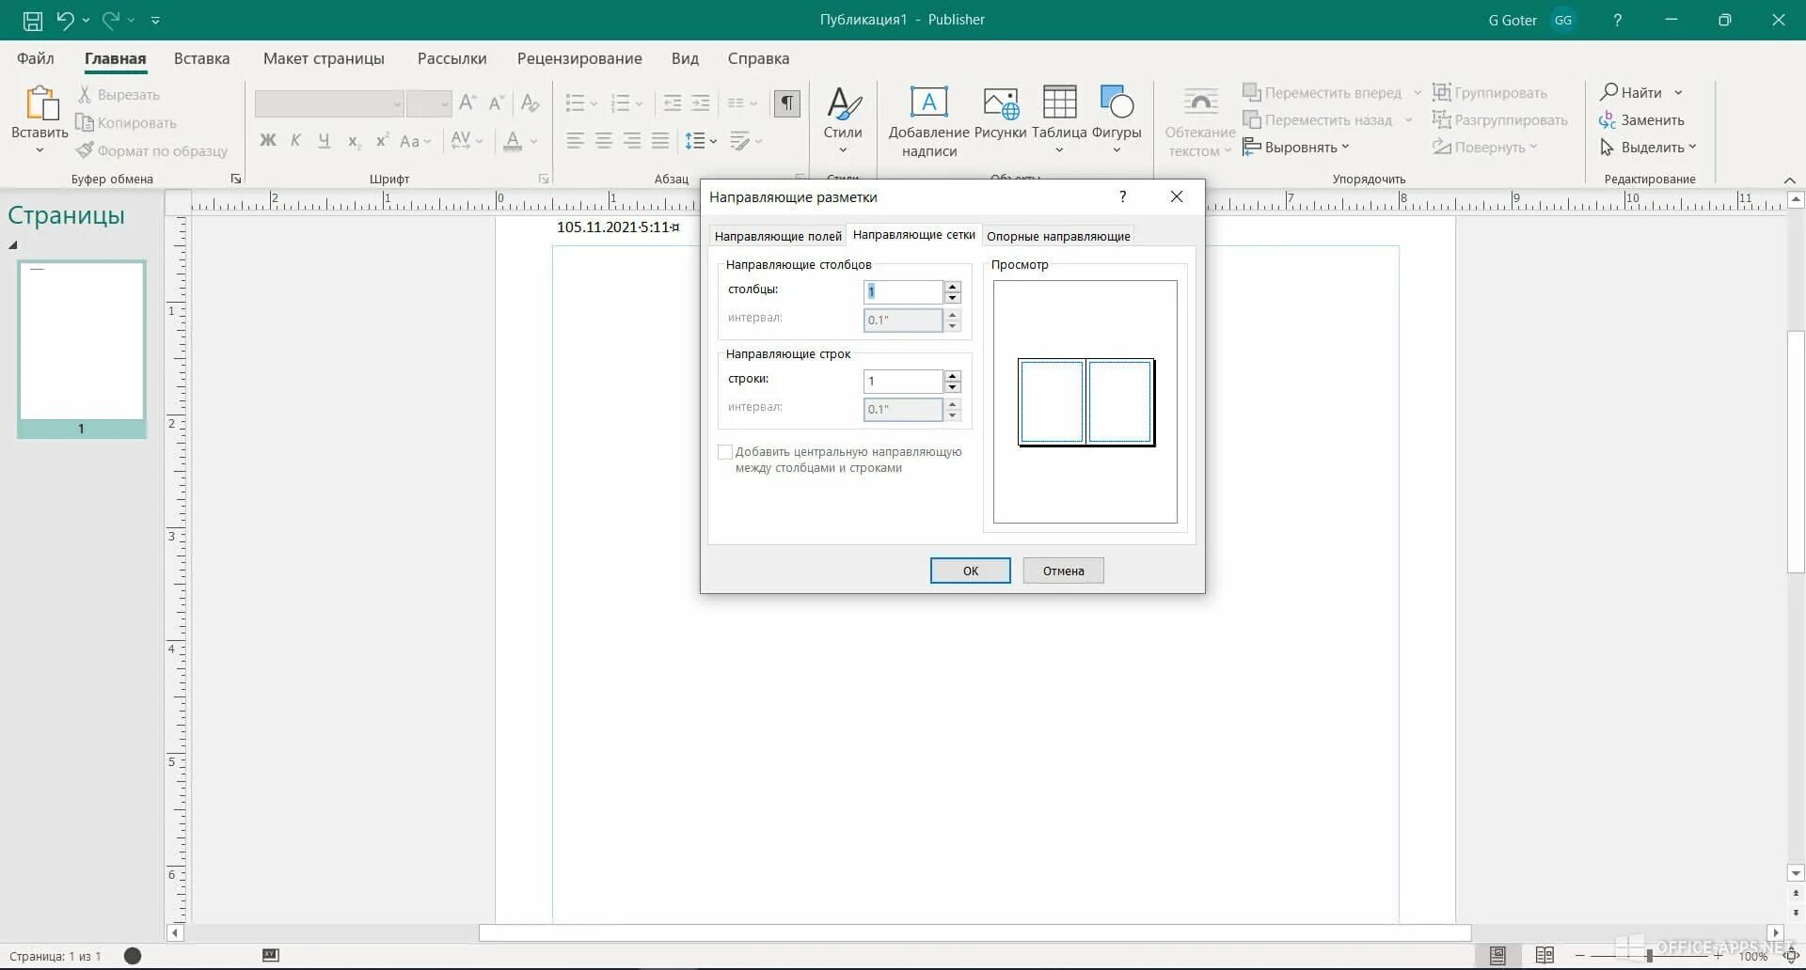Increase indent icon

click(x=701, y=102)
